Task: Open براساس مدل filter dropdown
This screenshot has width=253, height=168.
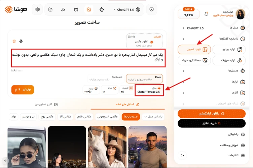Action: (153, 117)
